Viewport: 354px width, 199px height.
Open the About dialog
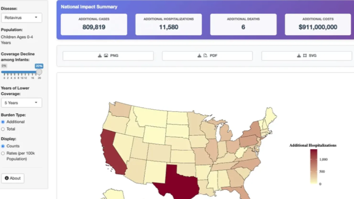tap(13, 178)
